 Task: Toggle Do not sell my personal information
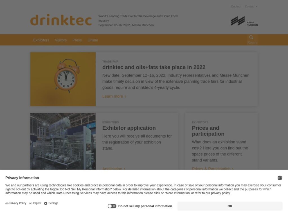tap(112, 206)
